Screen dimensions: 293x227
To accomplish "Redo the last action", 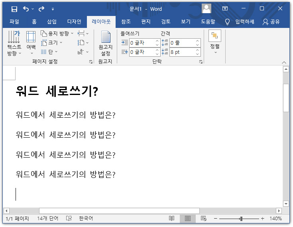I will click(41, 9).
